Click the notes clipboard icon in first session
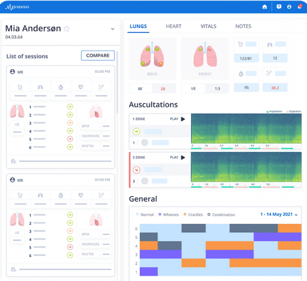Screen dimensions: 307x281 13,161
